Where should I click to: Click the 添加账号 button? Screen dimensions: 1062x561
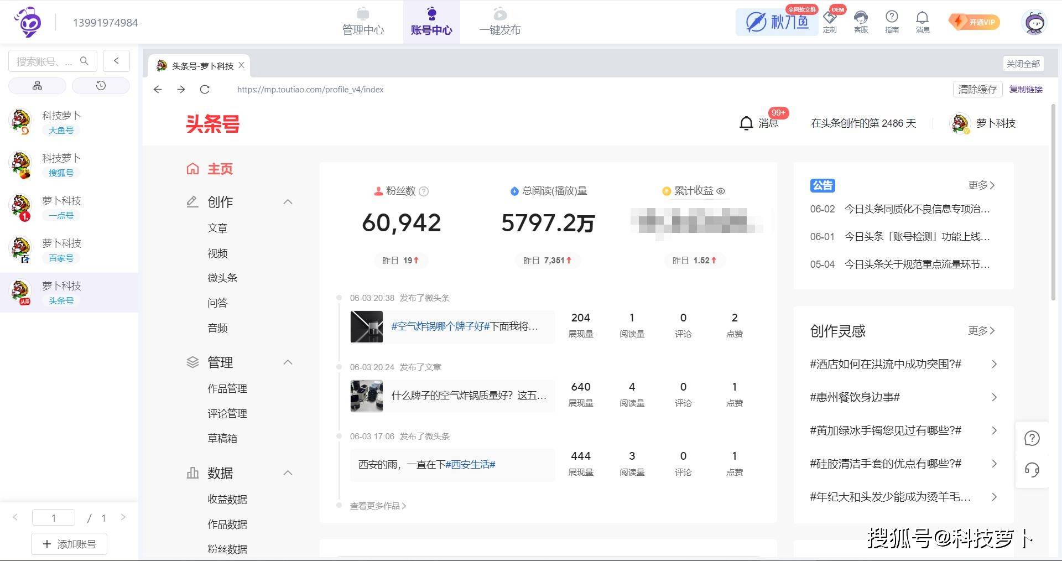click(69, 544)
